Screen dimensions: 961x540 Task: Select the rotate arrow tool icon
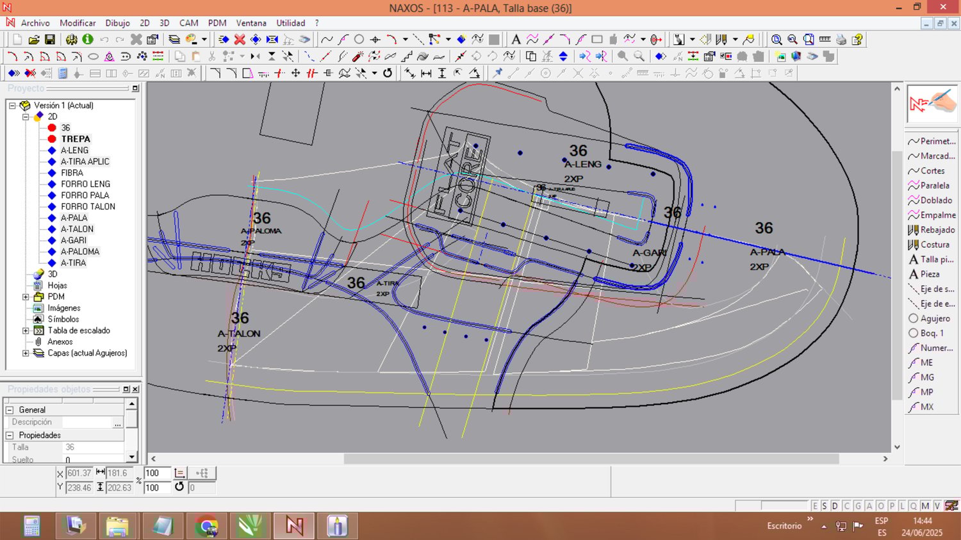(388, 73)
